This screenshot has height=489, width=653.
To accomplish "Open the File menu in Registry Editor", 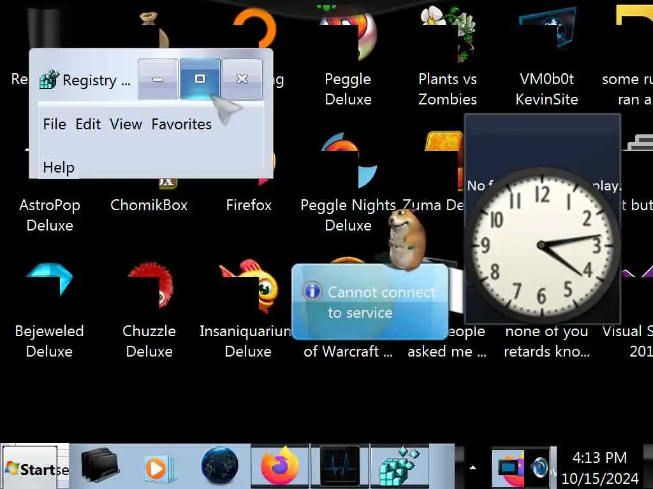I will (55, 124).
